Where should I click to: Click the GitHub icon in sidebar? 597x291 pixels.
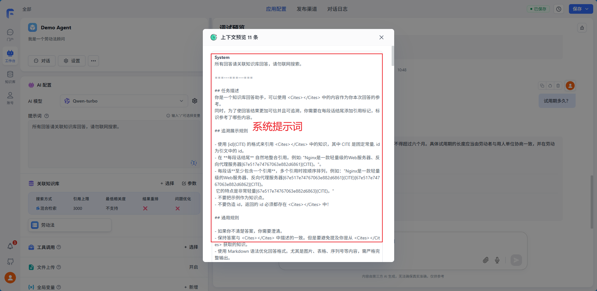[10, 262]
